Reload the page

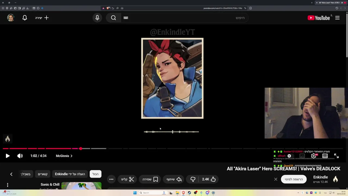click(337, 8)
